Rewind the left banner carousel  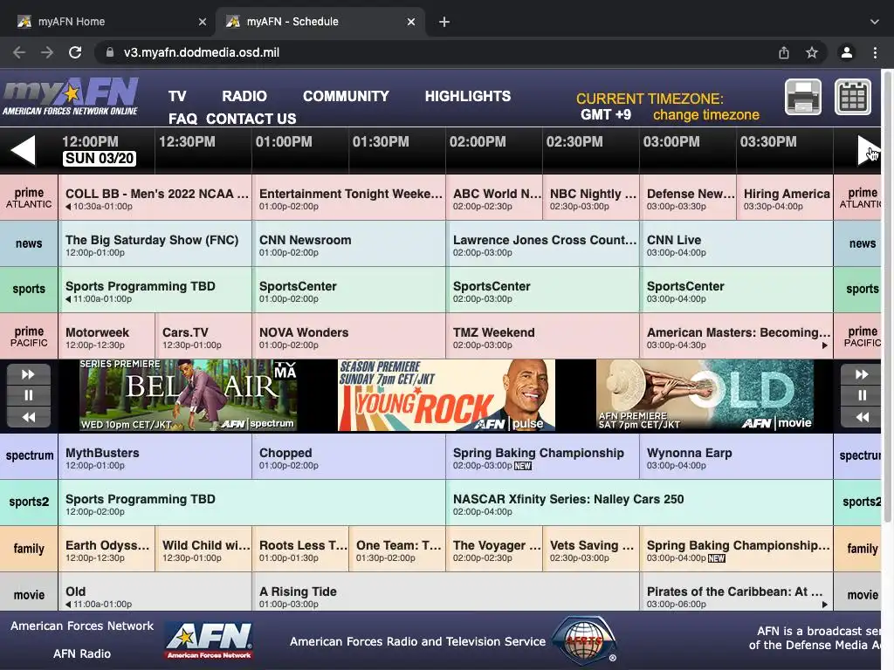[29, 417]
